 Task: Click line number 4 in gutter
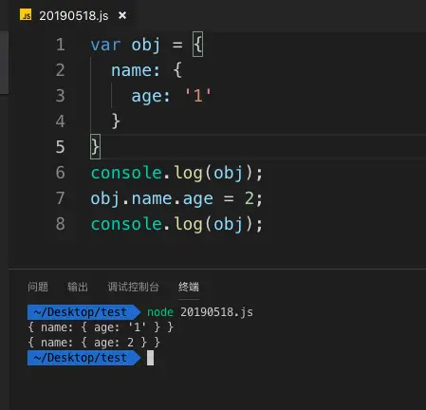tap(61, 121)
